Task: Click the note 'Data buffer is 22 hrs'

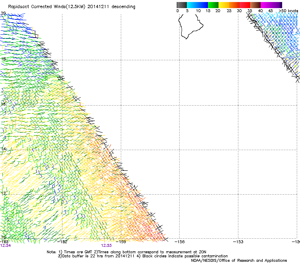Action: [x=83, y=256]
